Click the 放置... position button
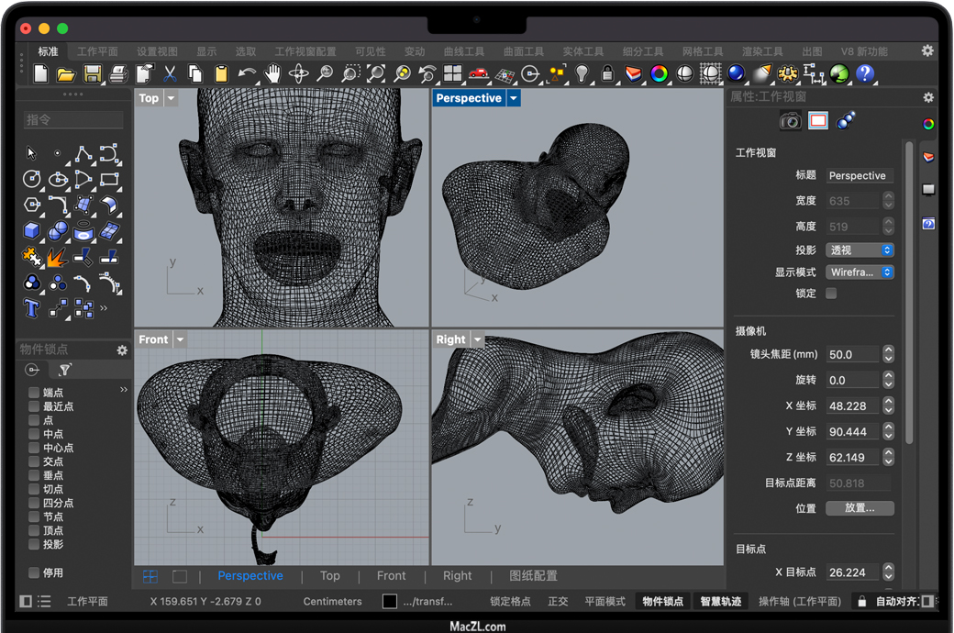The width and height of the screenshot is (954, 633). [860, 508]
